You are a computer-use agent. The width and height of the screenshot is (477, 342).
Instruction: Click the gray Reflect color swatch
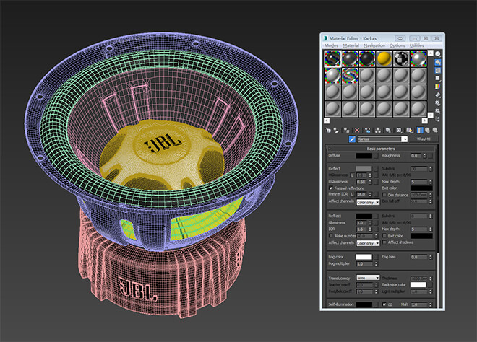(364, 169)
